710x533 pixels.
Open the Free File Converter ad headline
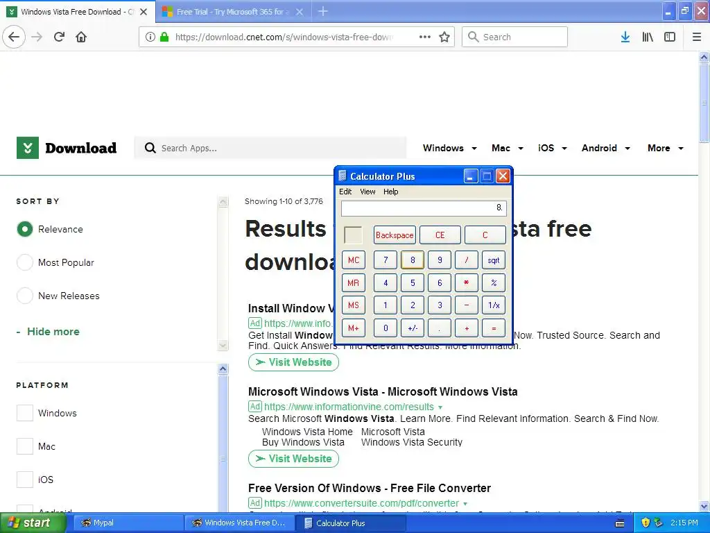[x=369, y=488]
